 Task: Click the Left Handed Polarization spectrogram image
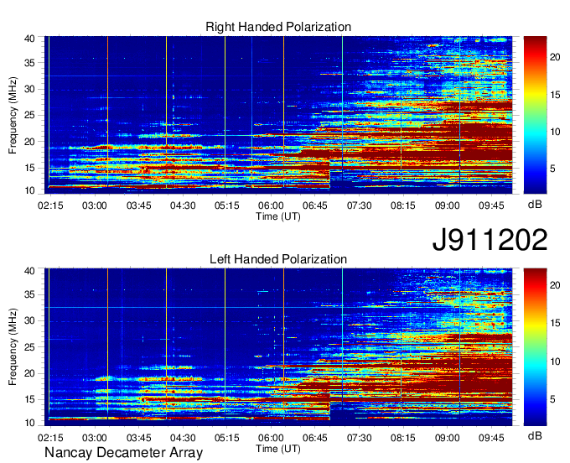coord(278,347)
